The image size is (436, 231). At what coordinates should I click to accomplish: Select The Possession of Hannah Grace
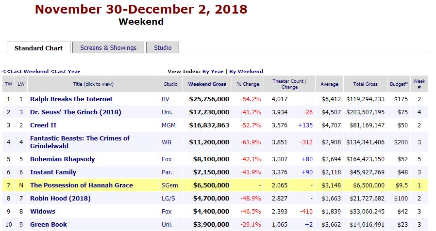click(82, 185)
